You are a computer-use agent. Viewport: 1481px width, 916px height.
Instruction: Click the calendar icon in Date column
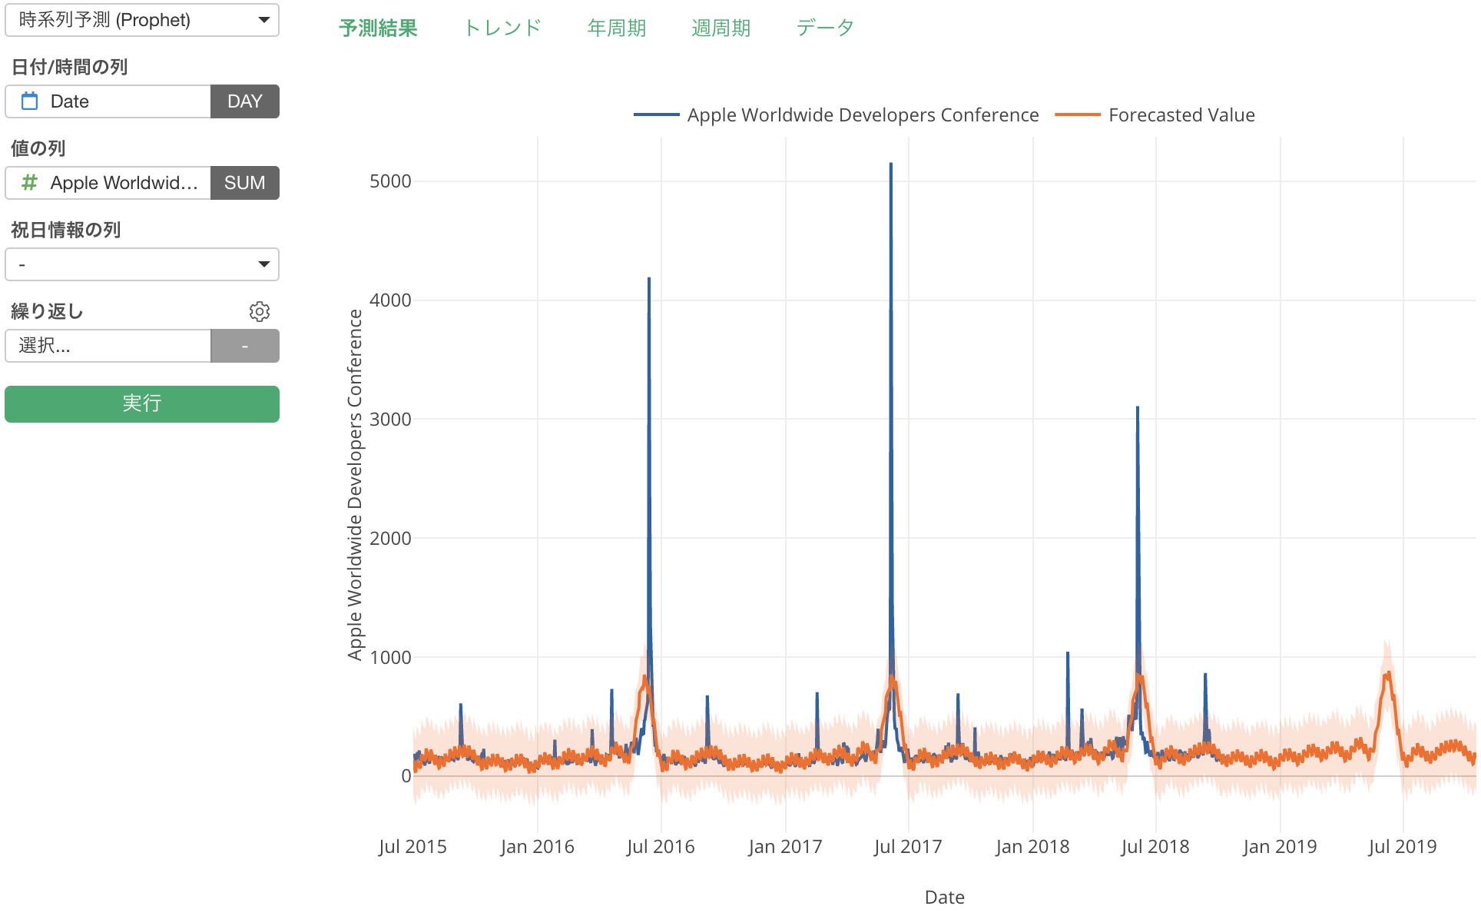tap(29, 101)
